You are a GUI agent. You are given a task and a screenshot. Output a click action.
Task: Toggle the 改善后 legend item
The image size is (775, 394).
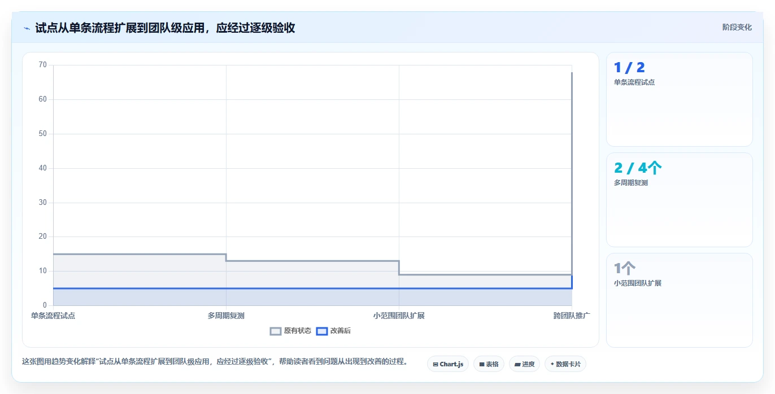click(333, 331)
